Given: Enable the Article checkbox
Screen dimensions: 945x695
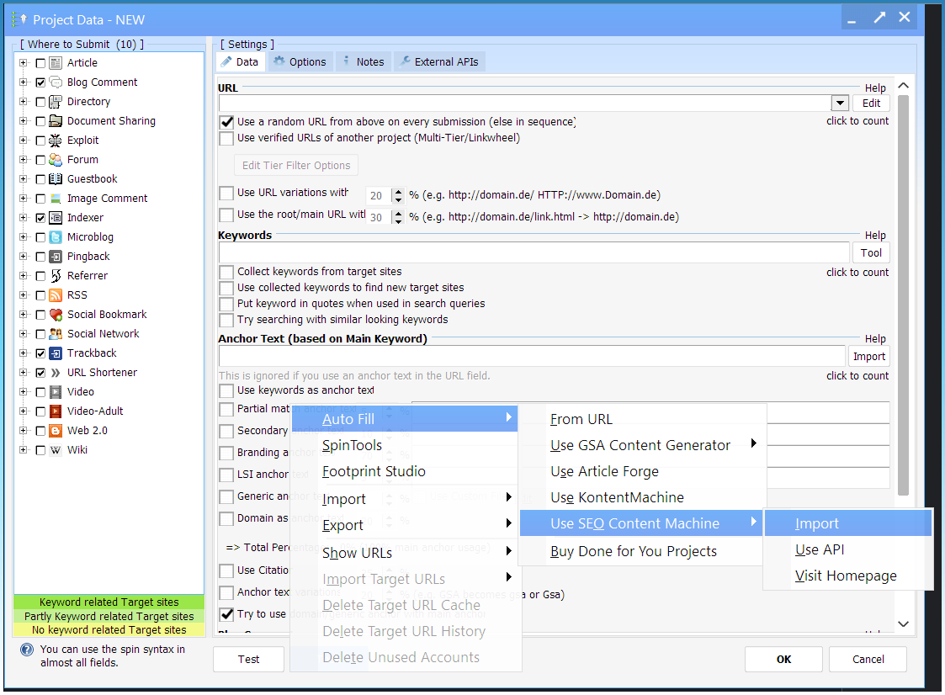Looking at the screenshot, I should pyautogui.click(x=40, y=63).
